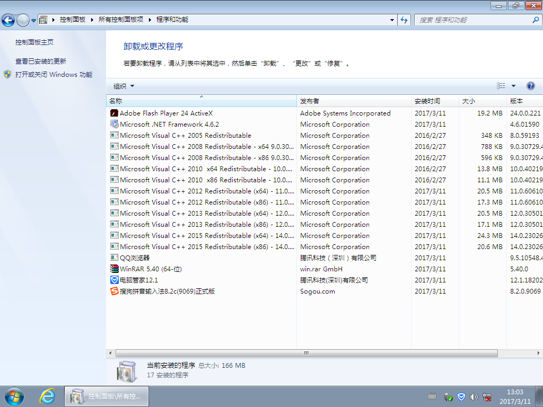Open 打开或关闭 Windows 功能 link
Screen dimensions: 543x407
click(x=54, y=74)
